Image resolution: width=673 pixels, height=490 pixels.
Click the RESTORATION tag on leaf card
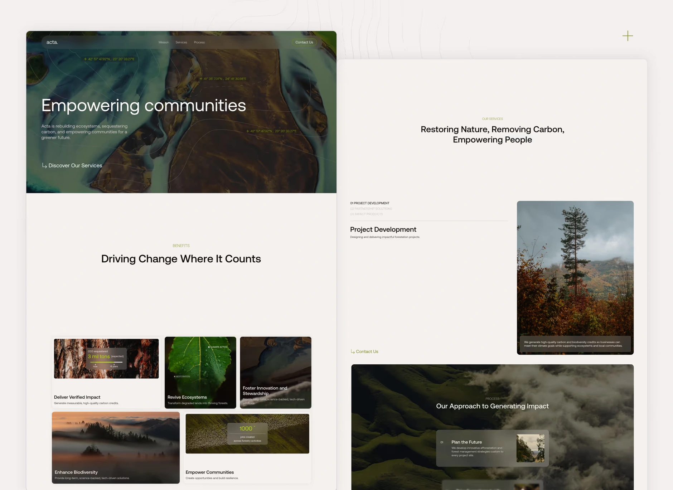[182, 377]
